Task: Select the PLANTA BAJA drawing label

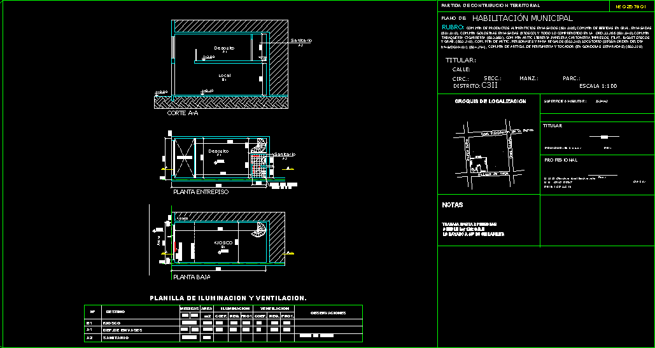Action: click(192, 277)
